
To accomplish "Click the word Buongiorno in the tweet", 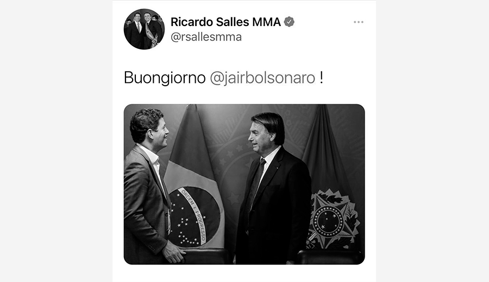I will [x=165, y=78].
